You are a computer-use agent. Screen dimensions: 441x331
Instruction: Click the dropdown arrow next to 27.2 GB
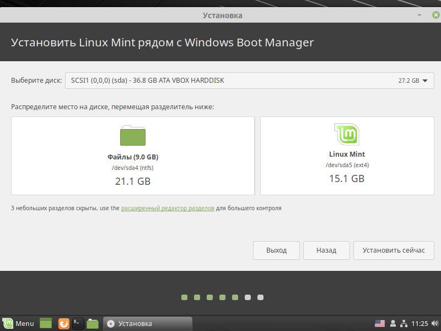(x=425, y=81)
